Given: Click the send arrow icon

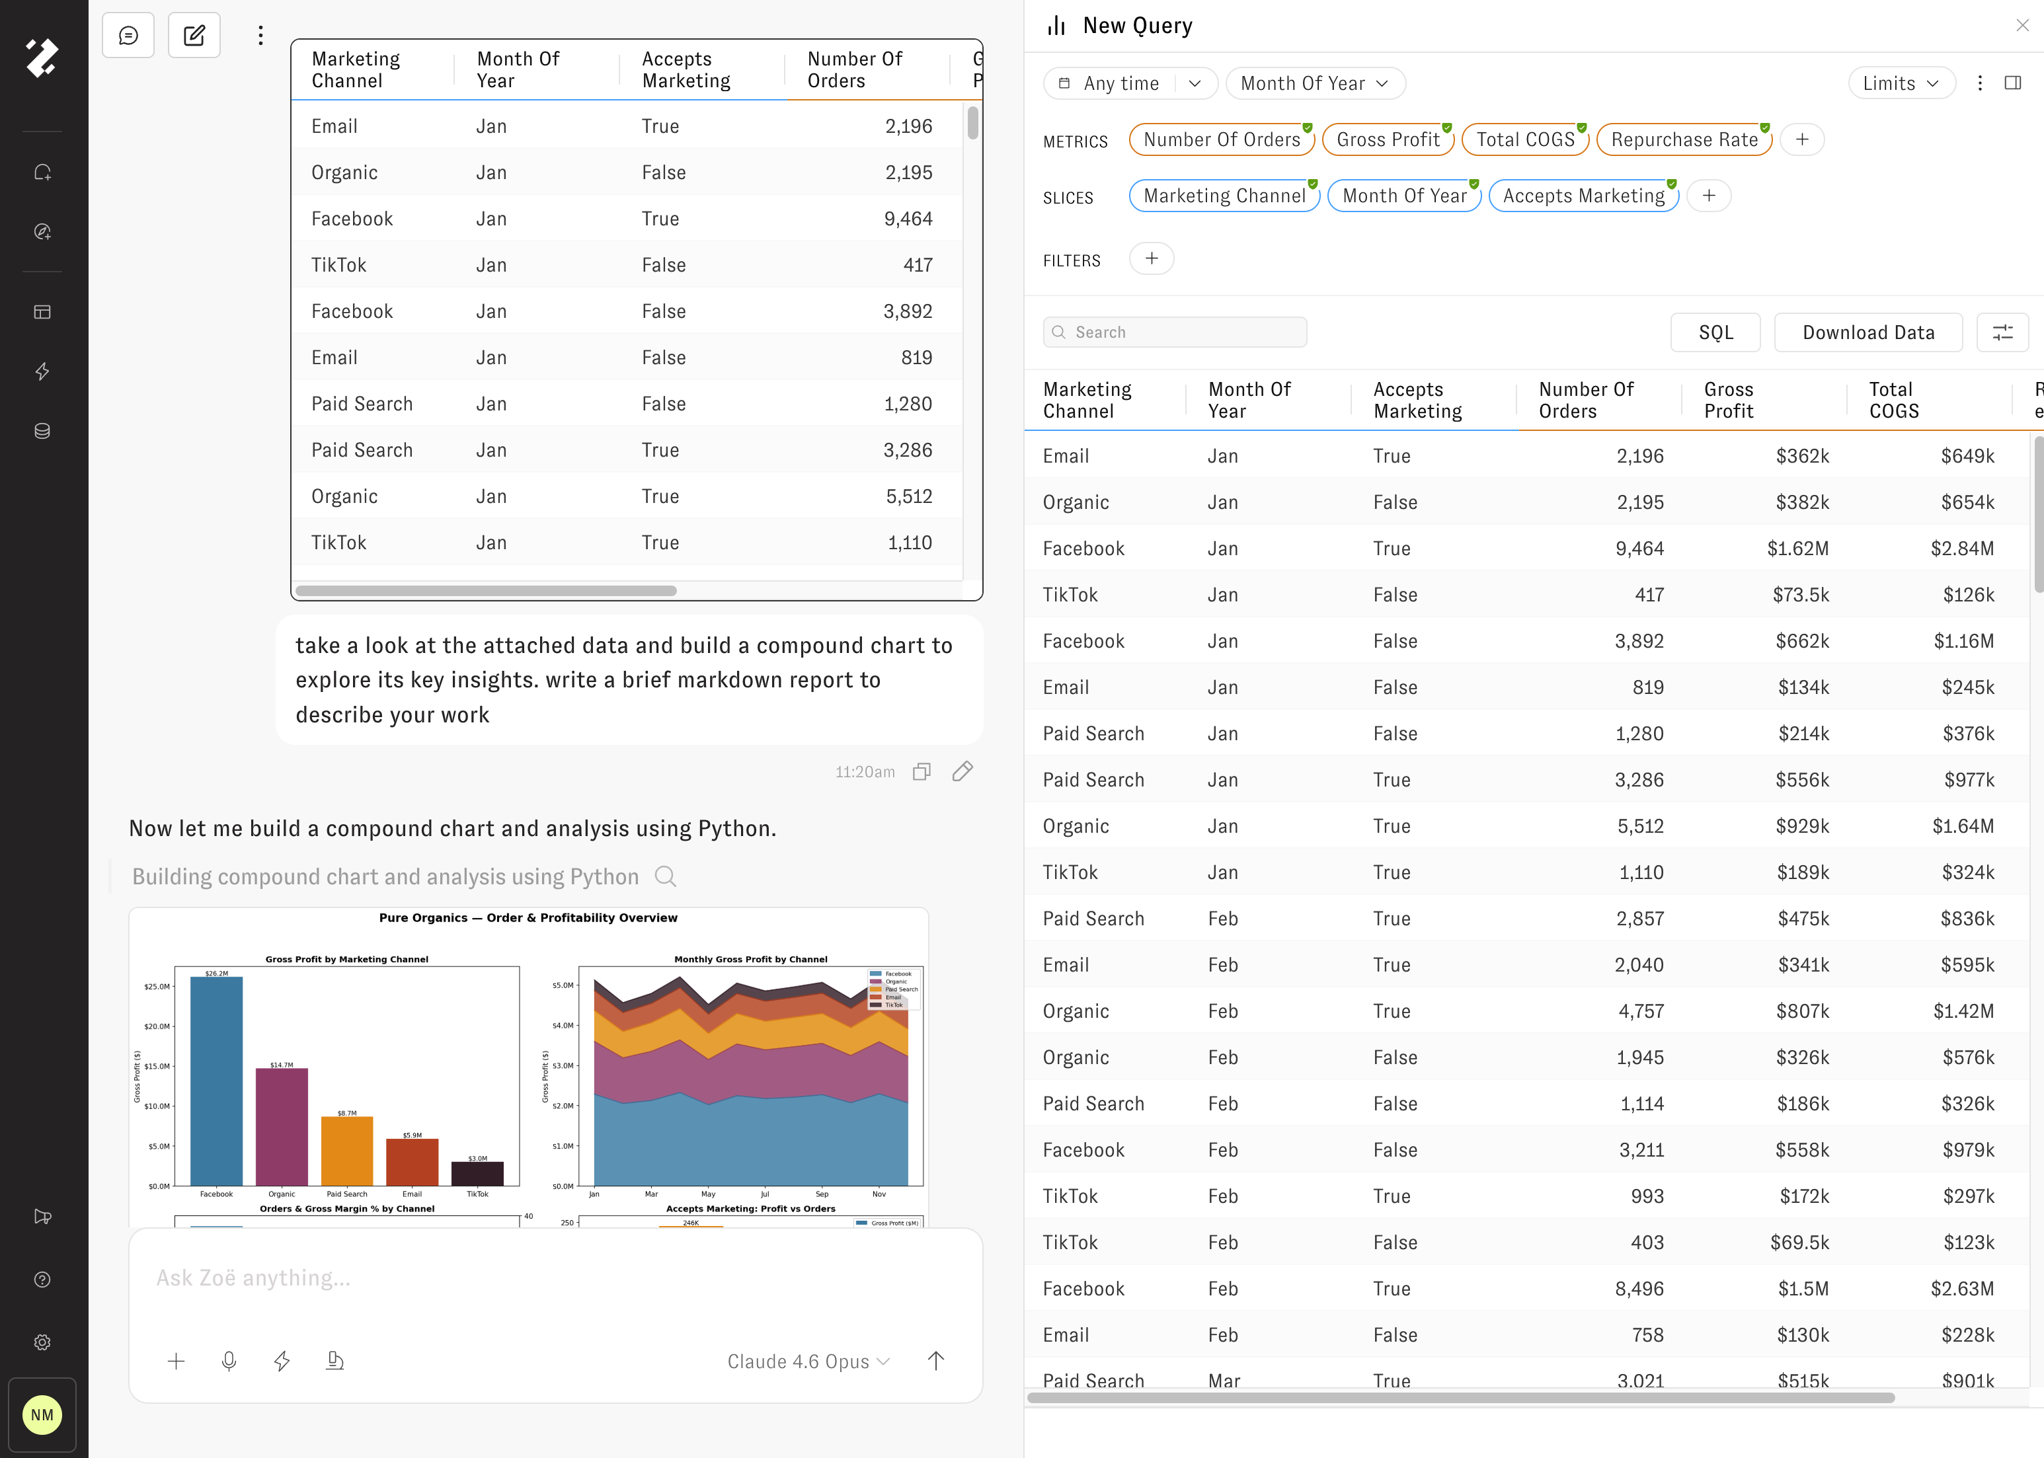Looking at the screenshot, I should pos(936,1361).
